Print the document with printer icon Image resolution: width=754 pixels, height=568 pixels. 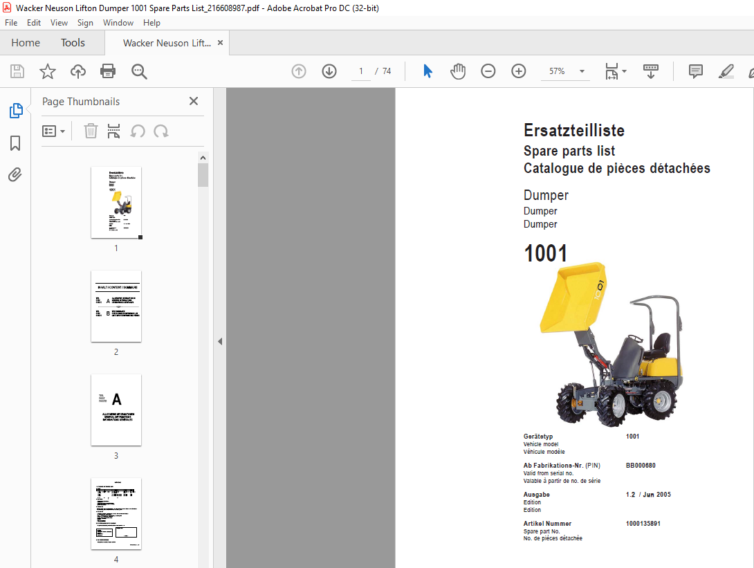pos(108,71)
